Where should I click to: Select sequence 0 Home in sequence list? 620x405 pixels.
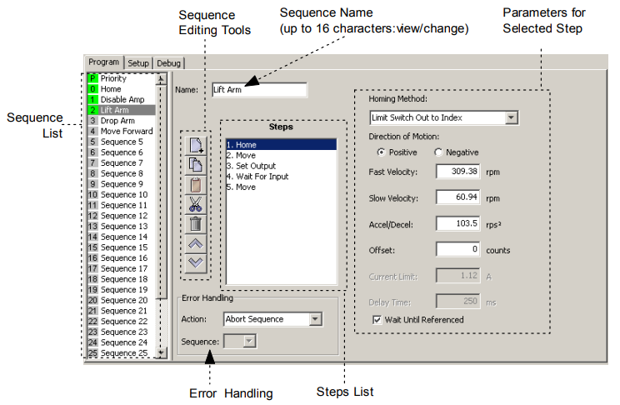click(x=122, y=89)
